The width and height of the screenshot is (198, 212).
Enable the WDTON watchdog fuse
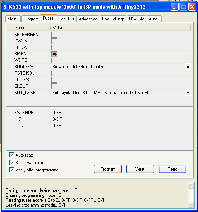(54, 60)
